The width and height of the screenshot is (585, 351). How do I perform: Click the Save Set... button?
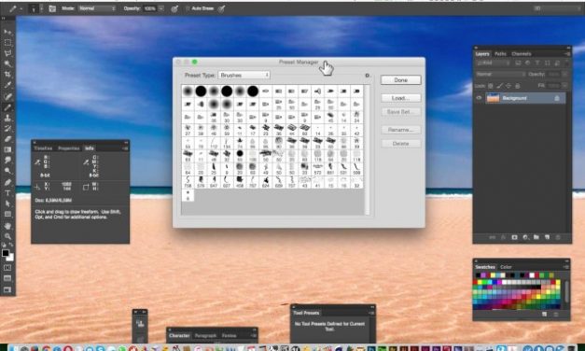[x=400, y=112]
